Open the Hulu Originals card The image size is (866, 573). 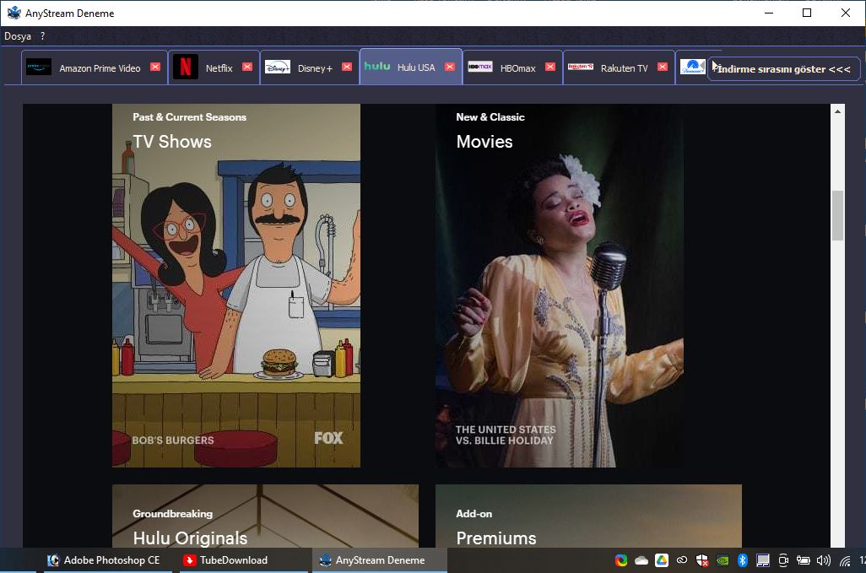[x=265, y=516]
